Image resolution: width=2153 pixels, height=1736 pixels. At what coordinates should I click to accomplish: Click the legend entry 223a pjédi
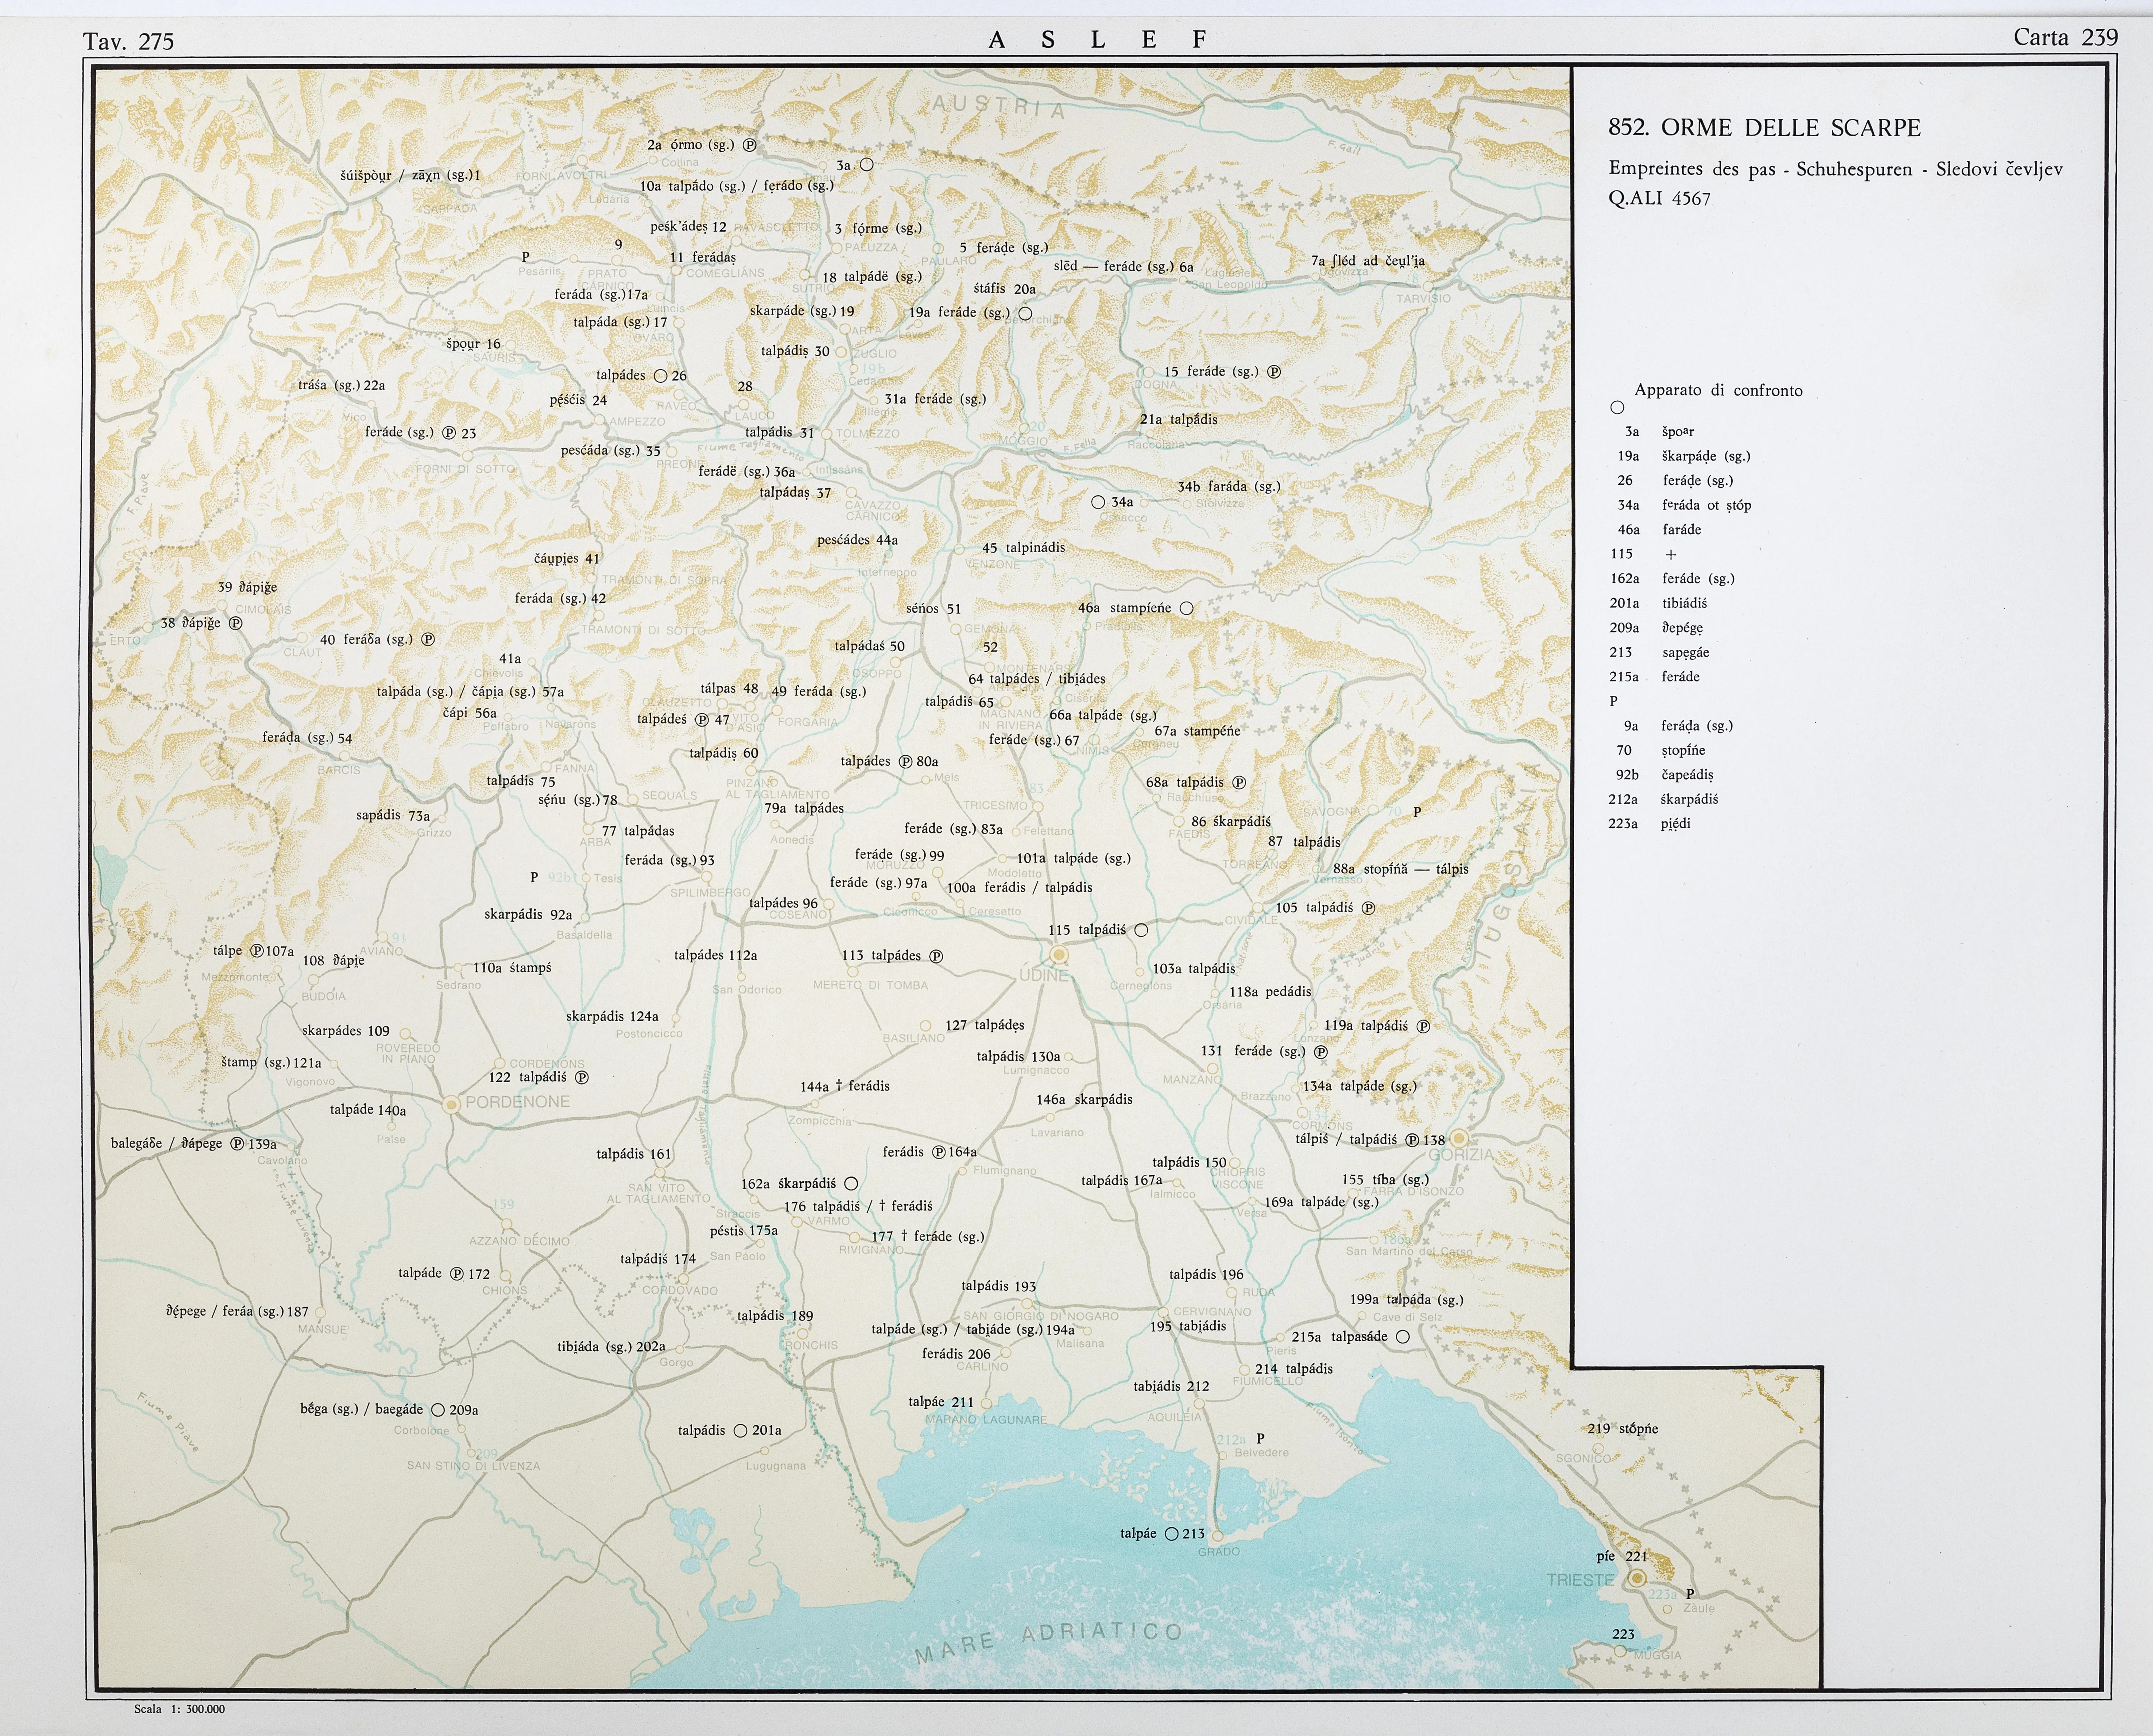point(1650,824)
